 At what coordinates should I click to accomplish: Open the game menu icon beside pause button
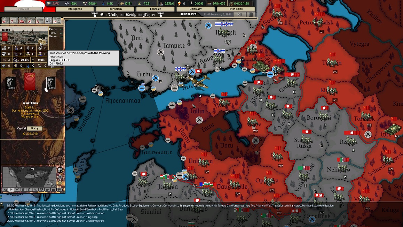251,15
